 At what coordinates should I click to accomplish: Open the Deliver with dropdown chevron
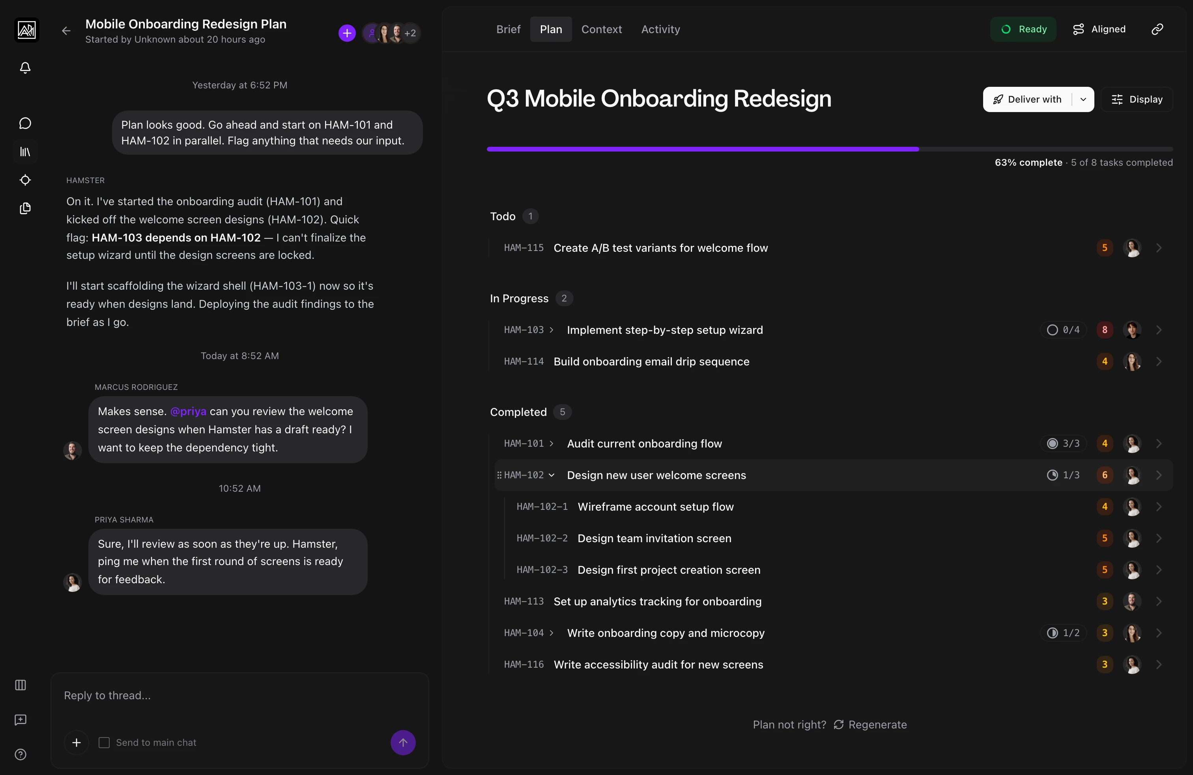1083,99
